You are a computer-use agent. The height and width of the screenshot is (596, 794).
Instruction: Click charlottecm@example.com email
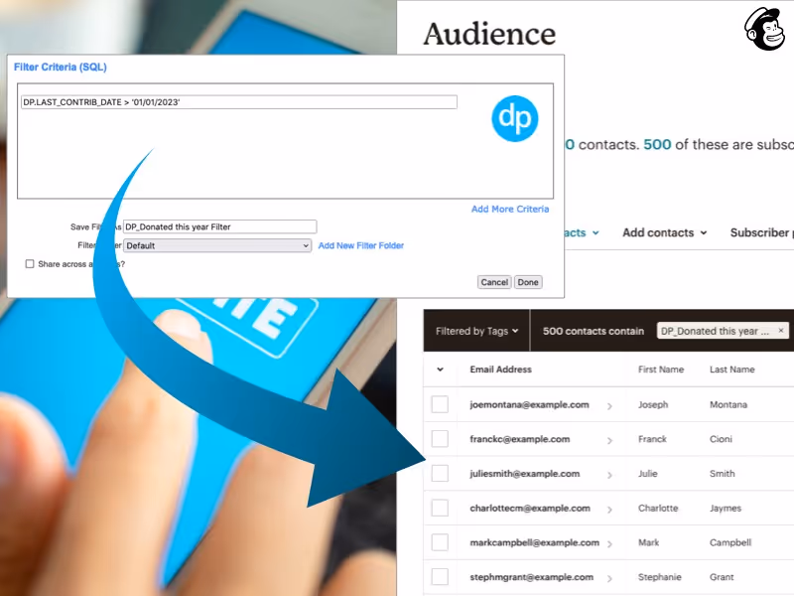530,508
